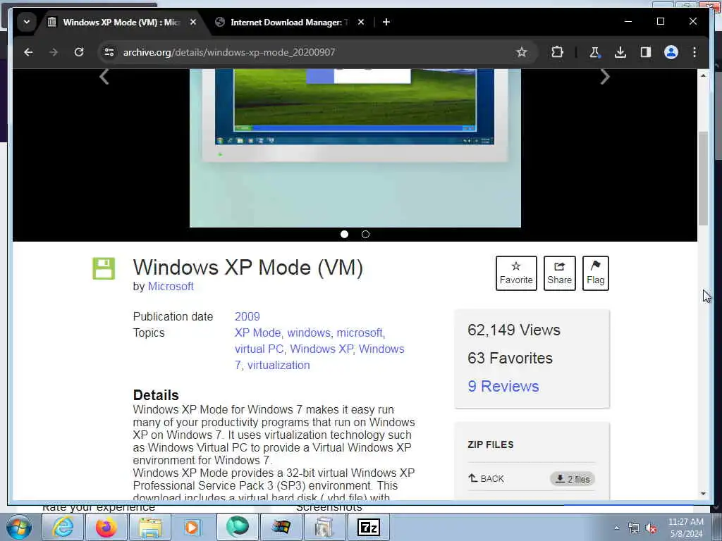Open the 2009 publication date link
The image size is (722, 541).
247,316
